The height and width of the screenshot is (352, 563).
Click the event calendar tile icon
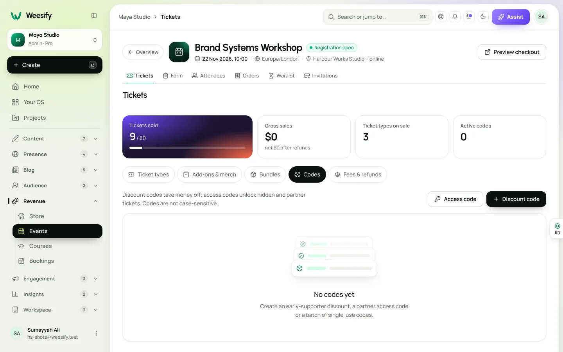click(179, 52)
